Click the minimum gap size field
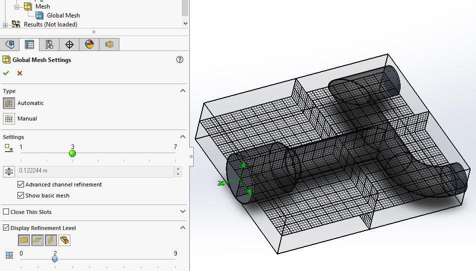This screenshot has width=476, height=271. 95,171
